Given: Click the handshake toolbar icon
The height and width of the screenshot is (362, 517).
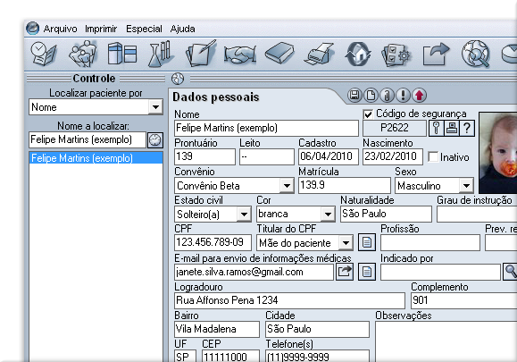Looking at the screenshot, I should pyautogui.click(x=240, y=55).
